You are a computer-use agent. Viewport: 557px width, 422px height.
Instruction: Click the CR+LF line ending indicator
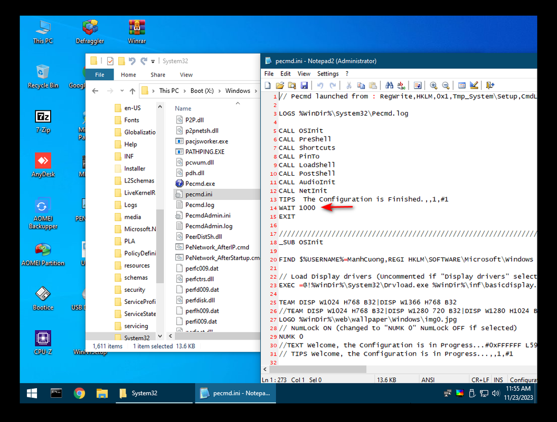click(480, 380)
